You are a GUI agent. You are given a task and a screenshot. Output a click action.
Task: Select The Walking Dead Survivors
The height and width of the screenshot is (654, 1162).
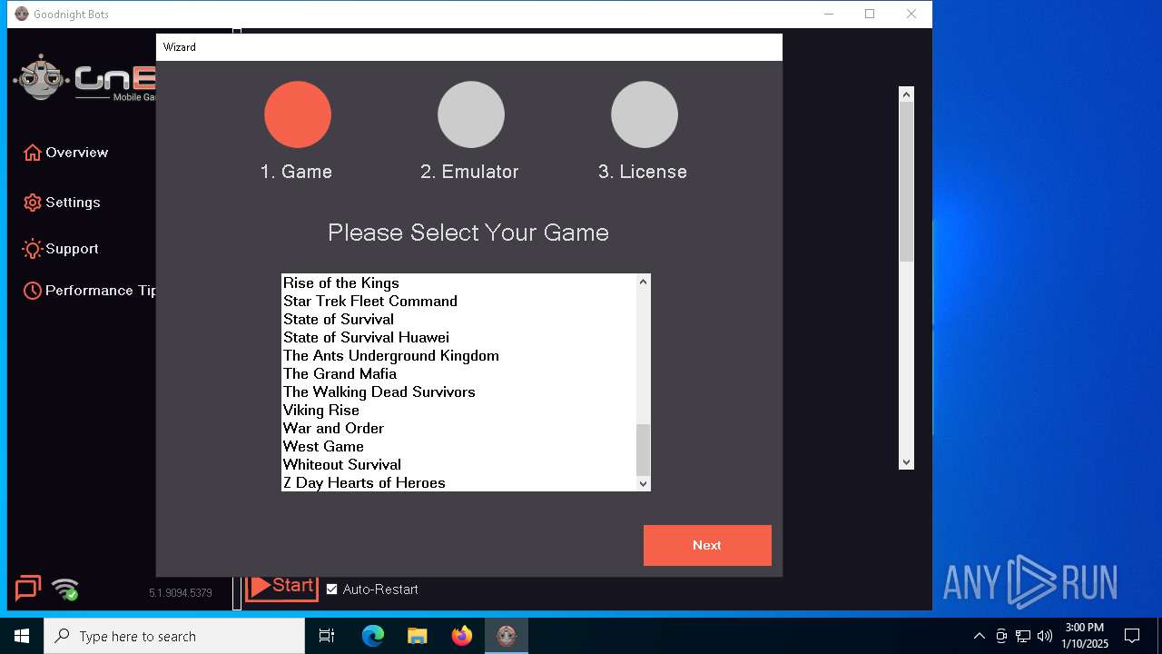459,391
